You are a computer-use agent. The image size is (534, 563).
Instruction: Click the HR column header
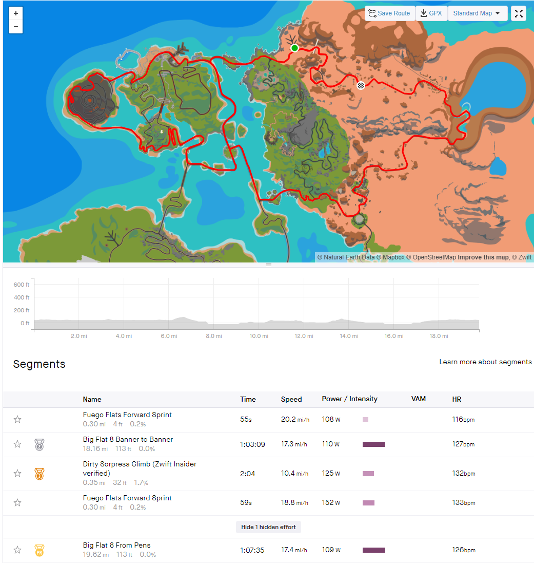click(457, 399)
